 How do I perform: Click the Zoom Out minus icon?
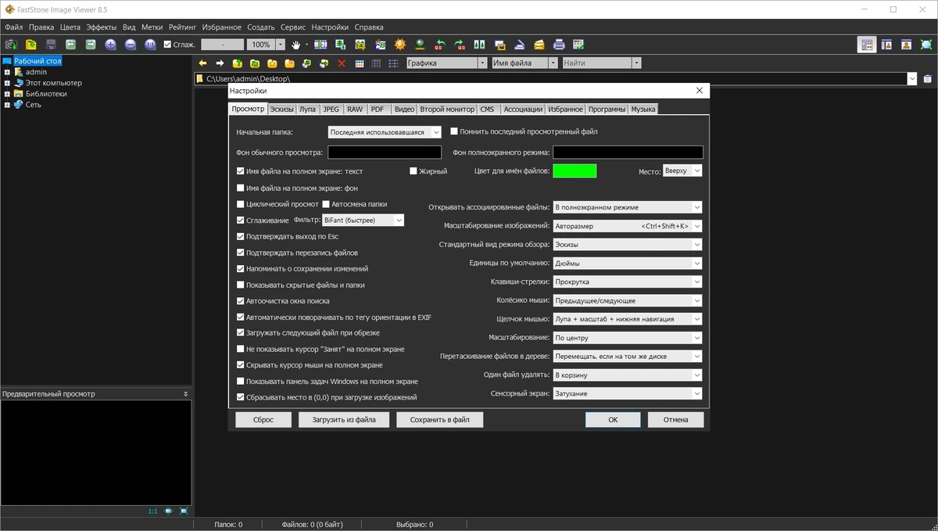[131, 45]
